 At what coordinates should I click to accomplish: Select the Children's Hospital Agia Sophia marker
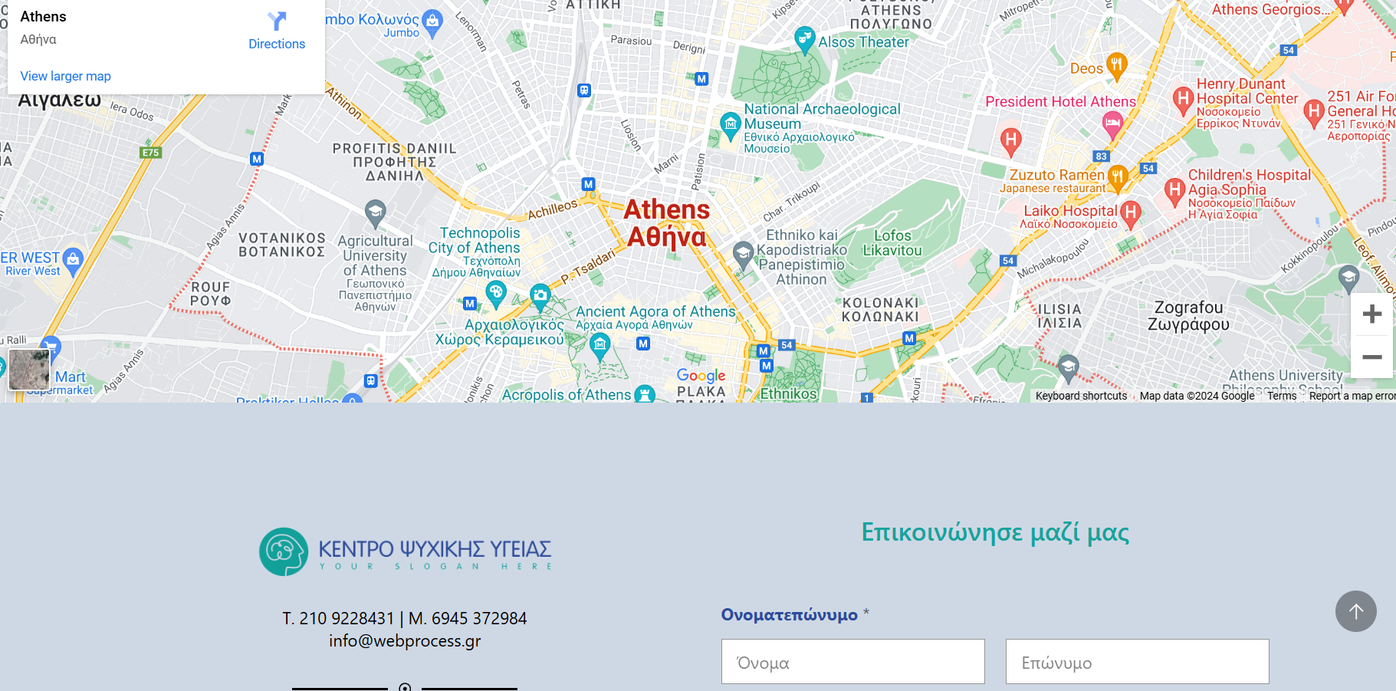[1174, 192]
